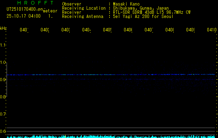
Task: Click the word meteor under the file name
Action: [x=50, y=11]
